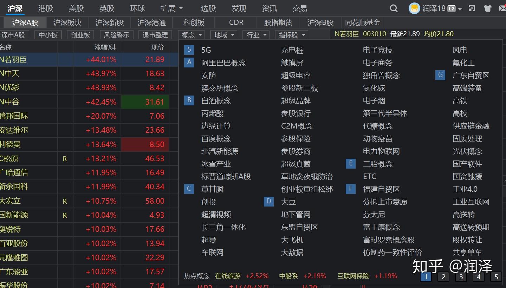This screenshot has width=506, height=288.
Task: Open the 地域 dropdown
Action: point(223,35)
